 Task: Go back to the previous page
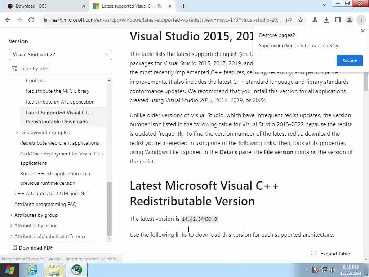point(8,20)
